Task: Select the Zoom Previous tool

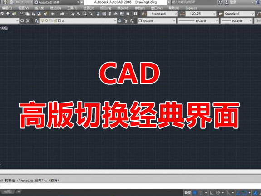Action: tap(91, 14)
